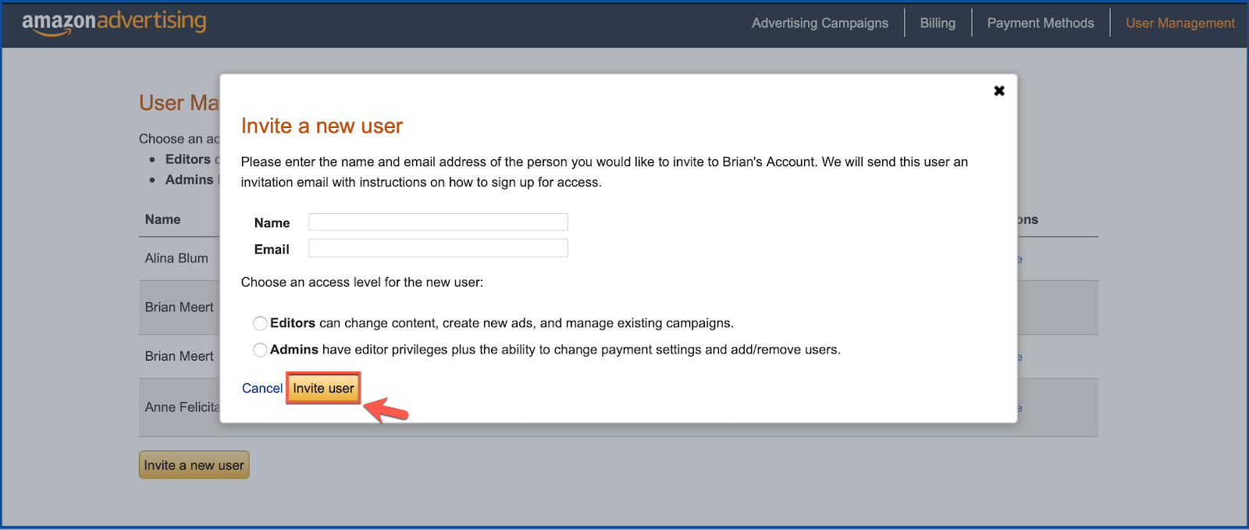Click the Email label in the dialog

(272, 249)
